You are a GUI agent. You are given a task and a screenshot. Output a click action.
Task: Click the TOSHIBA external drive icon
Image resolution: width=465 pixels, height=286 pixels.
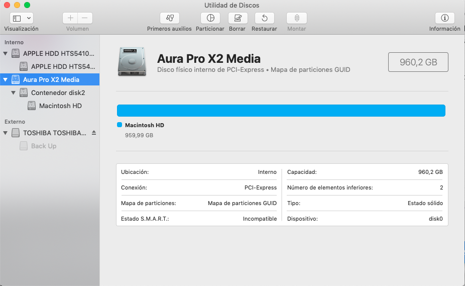point(16,133)
